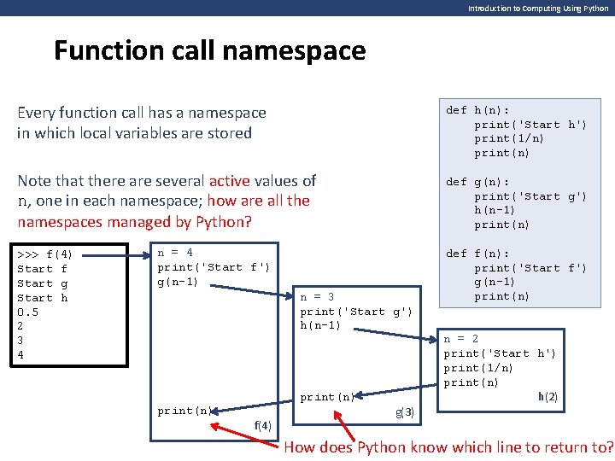
Task: Click 'n = 2' in the h(2) namespace box
Action: pyautogui.click(x=461, y=339)
